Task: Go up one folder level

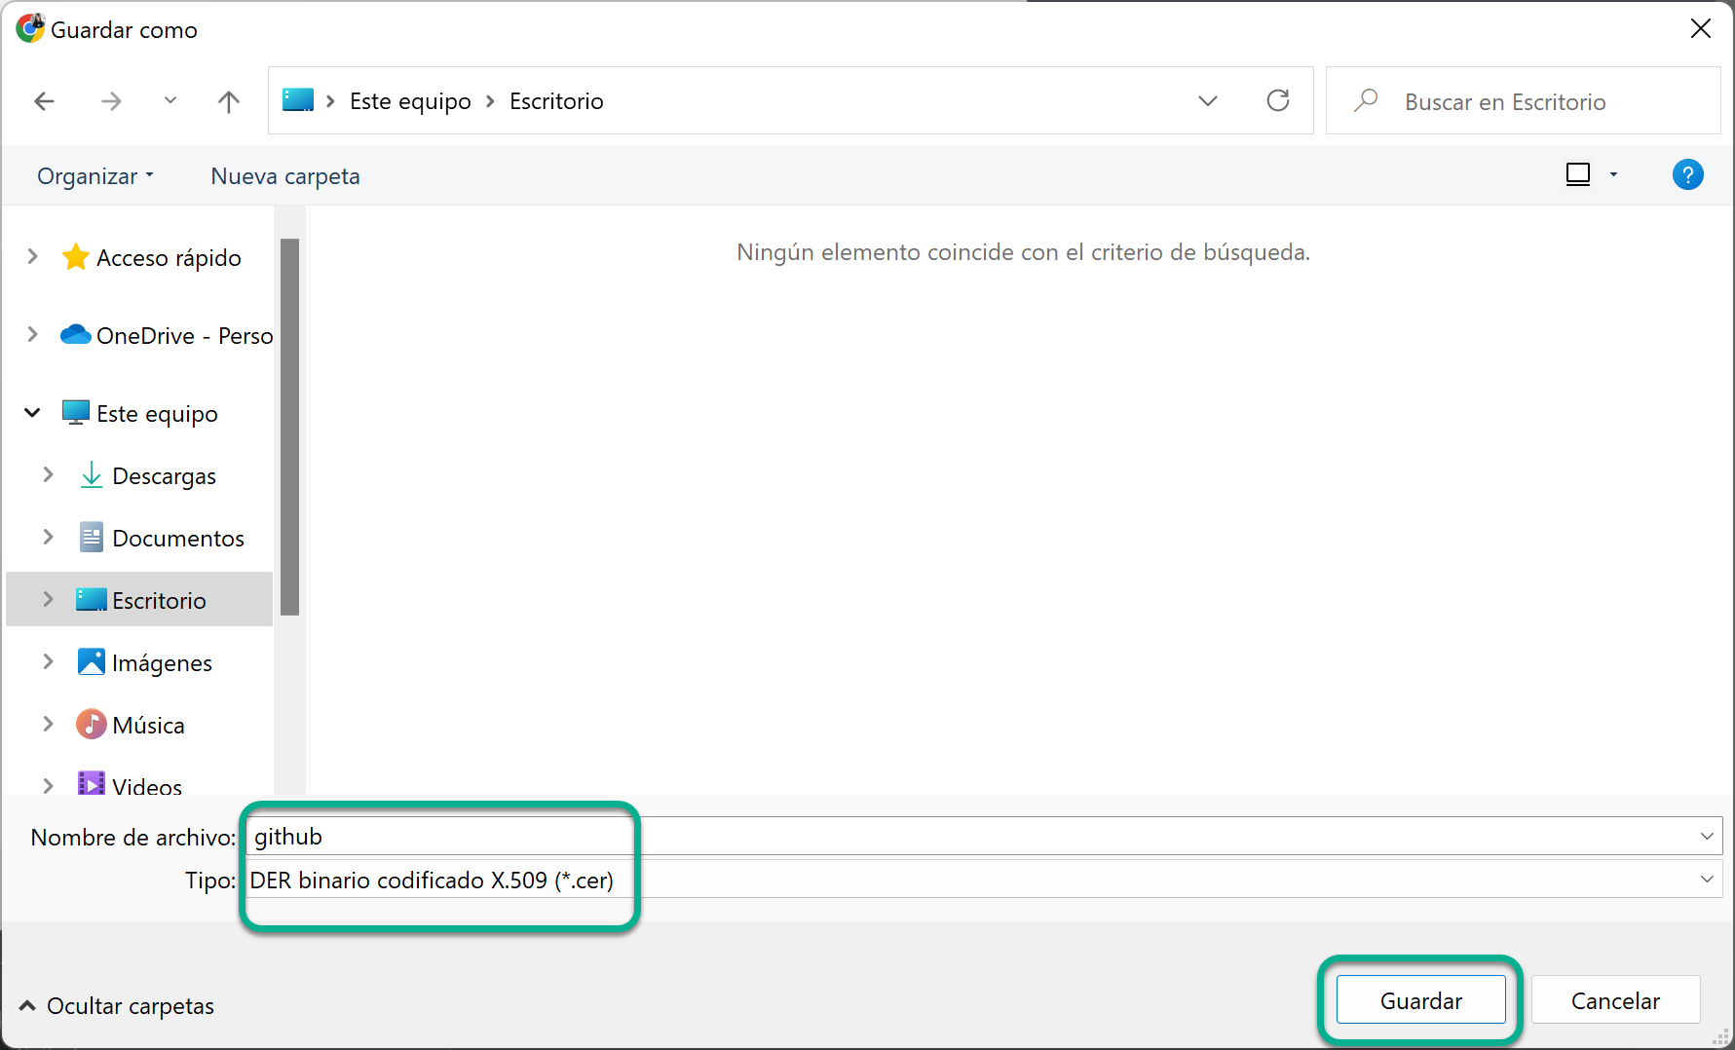Action: point(229,101)
